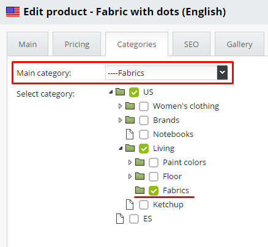Switch to the Pricing tab
This screenshot has width=268, height=247.
(77, 44)
